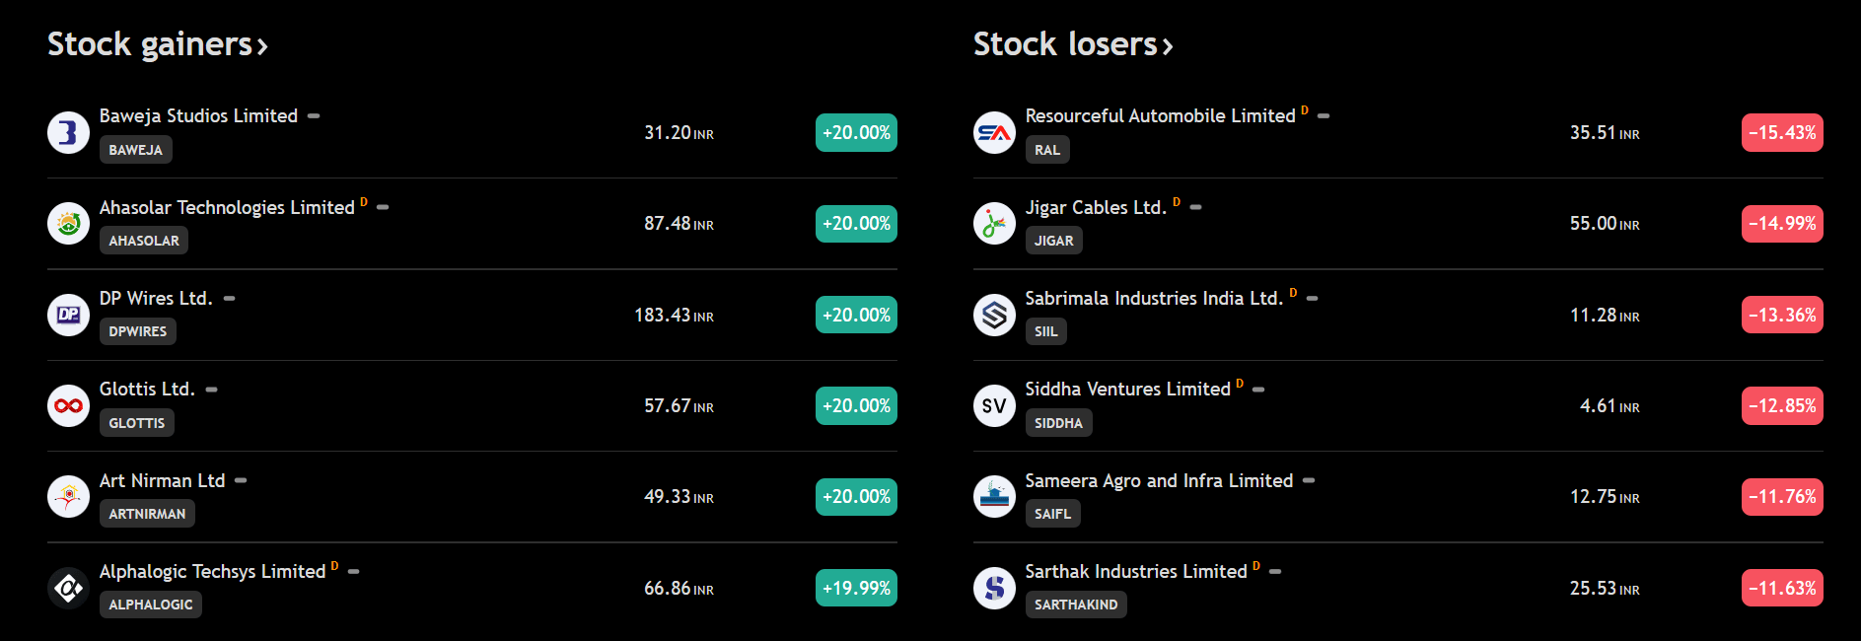The width and height of the screenshot is (1861, 641).
Task: Click the Glottis infinity logo icon
Action: tap(68, 405)
